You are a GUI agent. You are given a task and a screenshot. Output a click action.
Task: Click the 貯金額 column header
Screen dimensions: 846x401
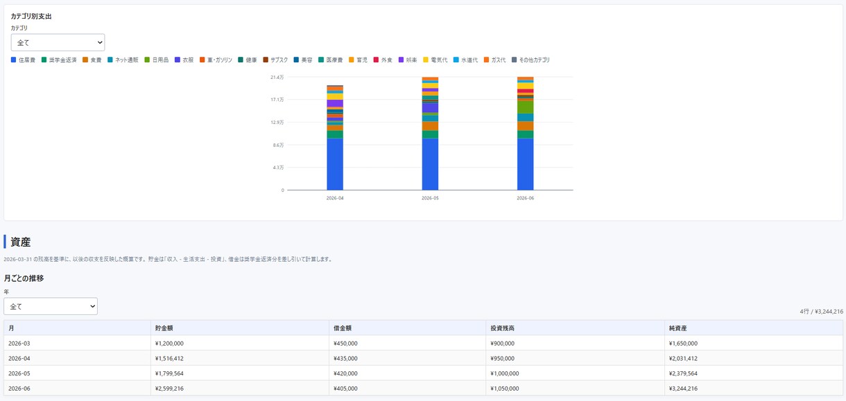coord(240,328)
